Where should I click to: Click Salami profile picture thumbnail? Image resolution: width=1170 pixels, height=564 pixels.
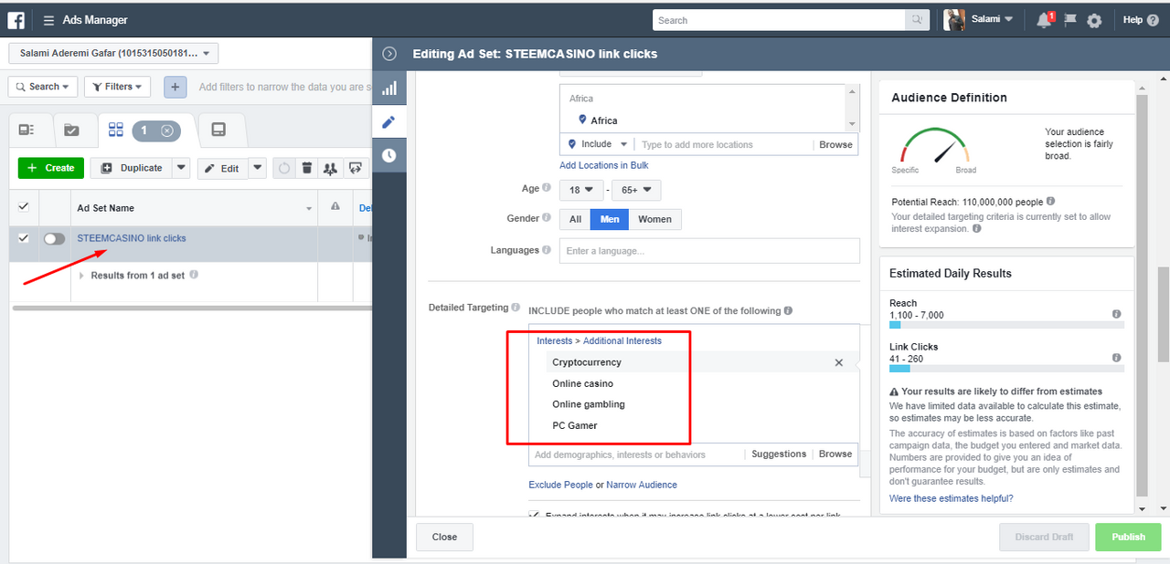(x=954, y=20)
